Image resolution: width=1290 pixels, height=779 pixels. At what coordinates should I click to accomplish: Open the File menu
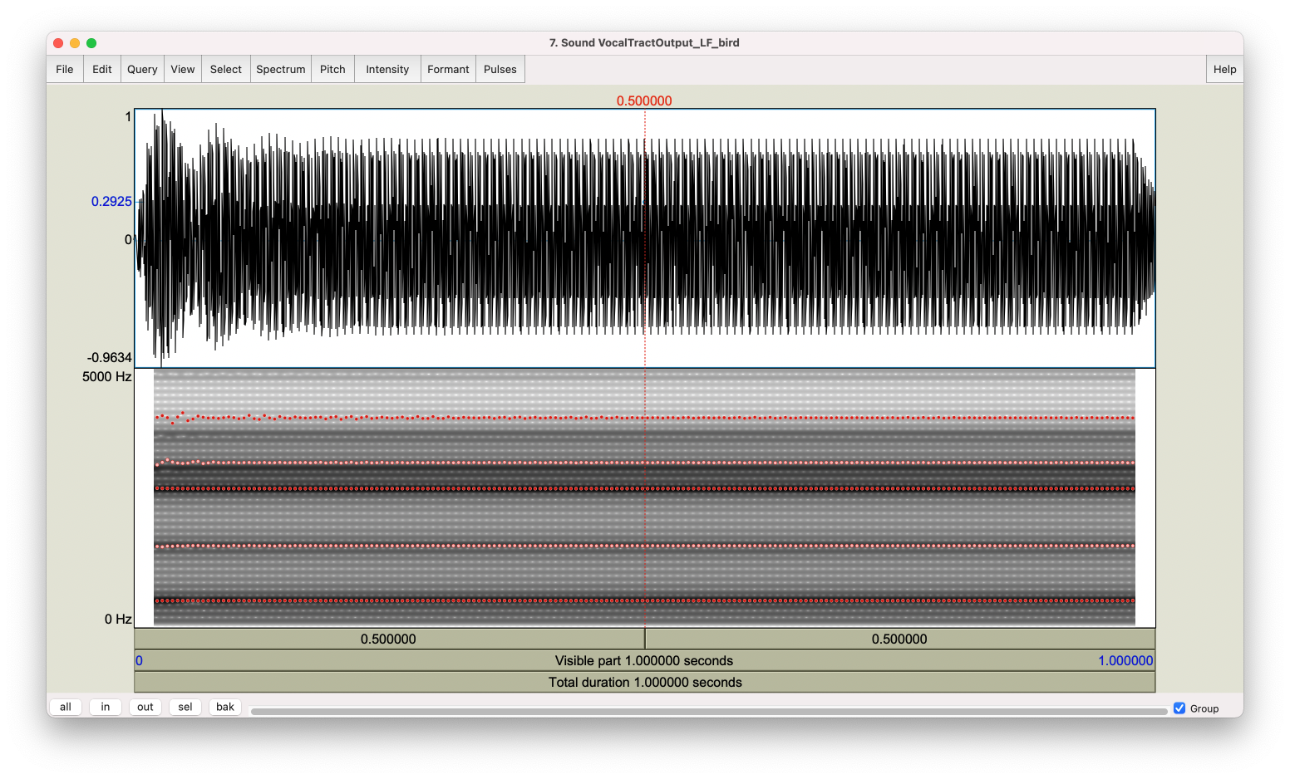point(65,70)
